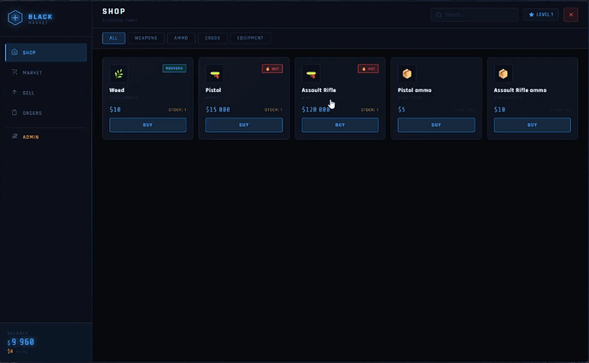
Task: Click the Admin user icon
Action: click(15, 136)
